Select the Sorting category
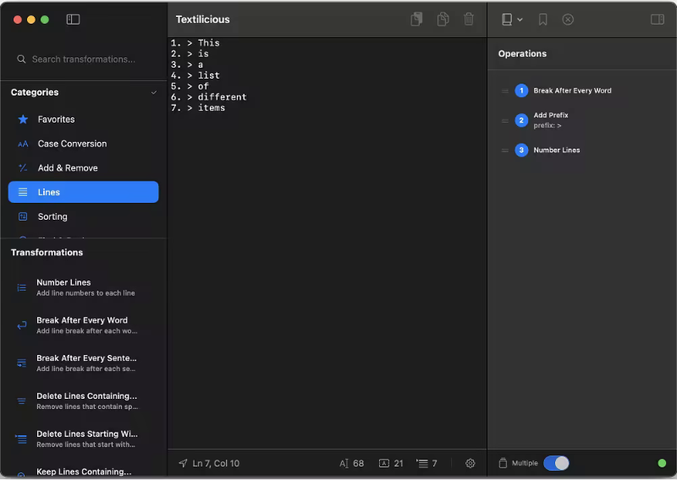 (52, 216)
